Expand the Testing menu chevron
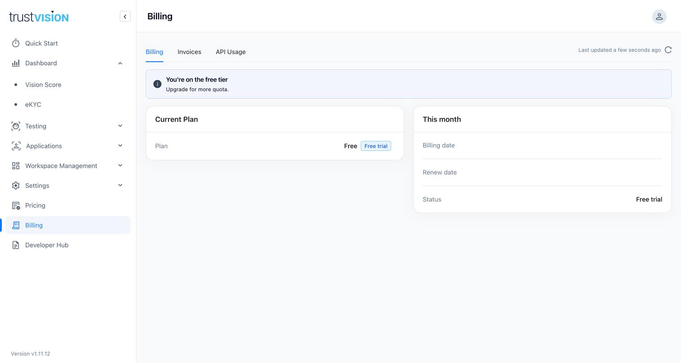Viewport: 681px width, 363px height. pos(120,126)
